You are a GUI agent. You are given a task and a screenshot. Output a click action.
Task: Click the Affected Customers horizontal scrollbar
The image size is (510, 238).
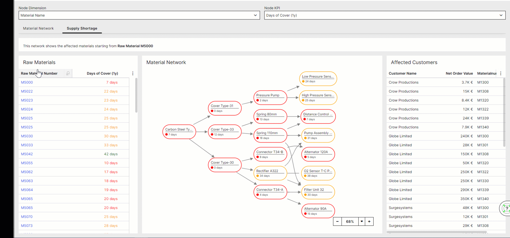coord(437,232)
